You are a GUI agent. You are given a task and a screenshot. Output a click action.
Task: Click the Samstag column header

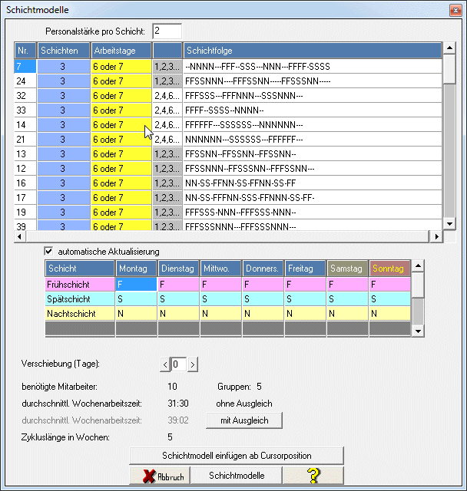[x=347, y=269]
